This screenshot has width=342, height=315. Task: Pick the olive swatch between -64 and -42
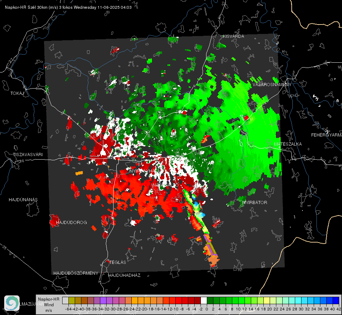click(72, 300)
